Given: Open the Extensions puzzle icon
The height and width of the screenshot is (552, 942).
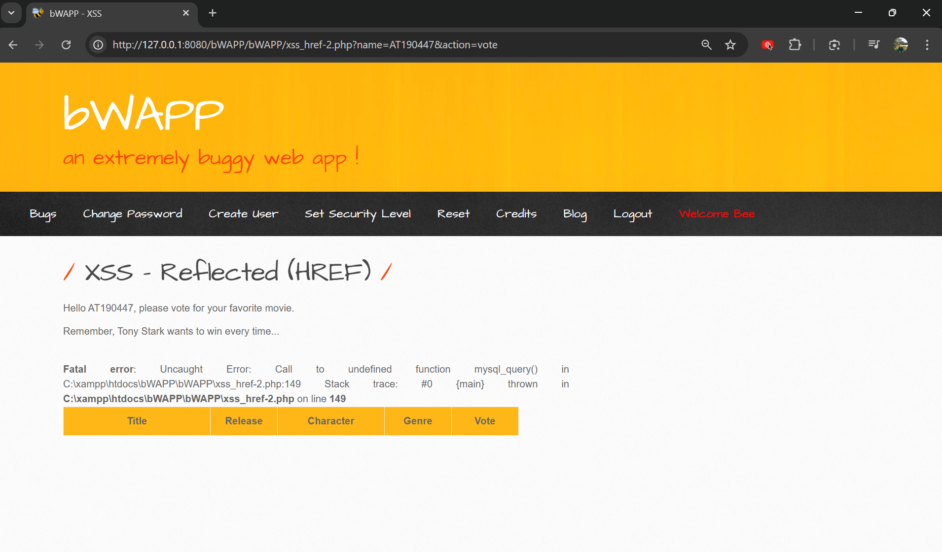Looking at the screenshot, I should click(795, 45).
